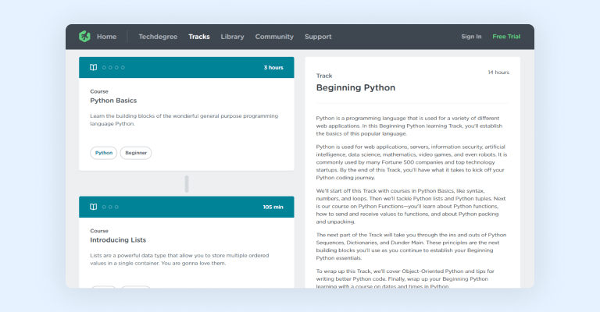600x312 pixels.
Task: Open the Techdegree menu item
Action: [158, 37]
